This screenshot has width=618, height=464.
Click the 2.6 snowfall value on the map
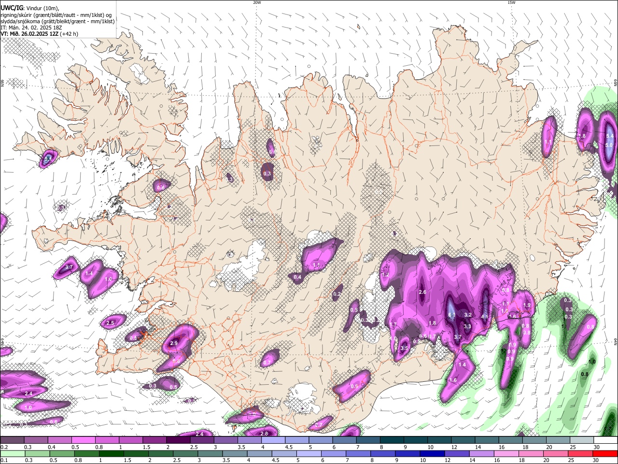422,292
